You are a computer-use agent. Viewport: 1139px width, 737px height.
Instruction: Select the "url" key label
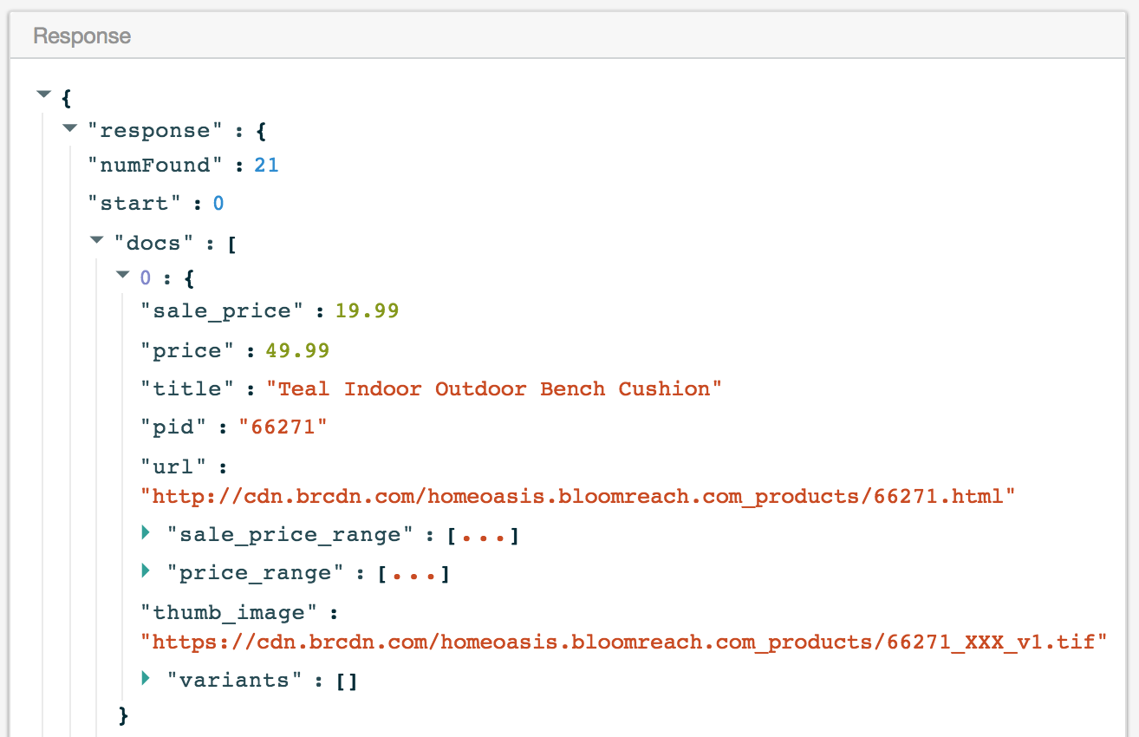click(175, 466)
